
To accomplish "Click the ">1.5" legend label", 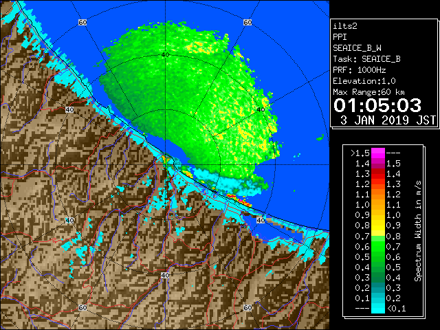I will pos(360,153).
